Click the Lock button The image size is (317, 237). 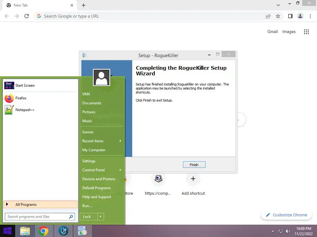(89, 217)
